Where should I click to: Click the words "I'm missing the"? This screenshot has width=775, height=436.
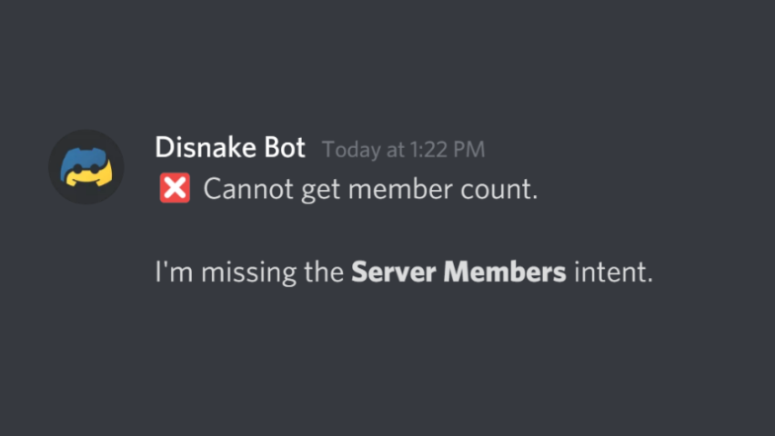249,272
